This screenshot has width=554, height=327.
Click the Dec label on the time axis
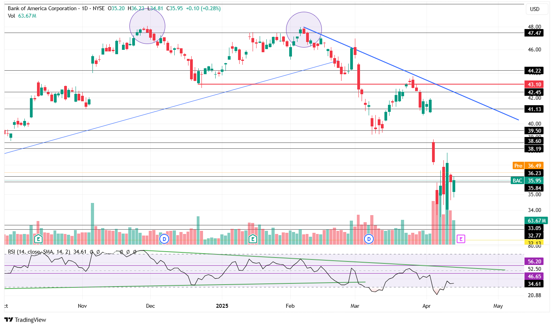pos(150,305)
